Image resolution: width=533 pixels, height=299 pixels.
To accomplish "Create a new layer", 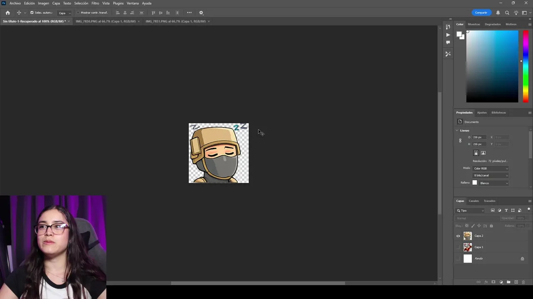I will [516, 282].
